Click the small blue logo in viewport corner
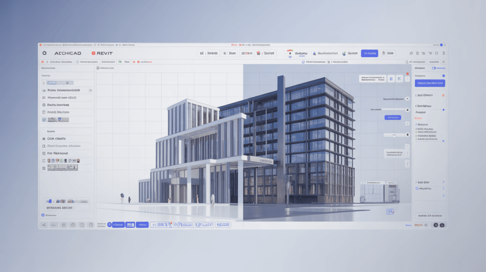486x272 pixels. (391, 212)
